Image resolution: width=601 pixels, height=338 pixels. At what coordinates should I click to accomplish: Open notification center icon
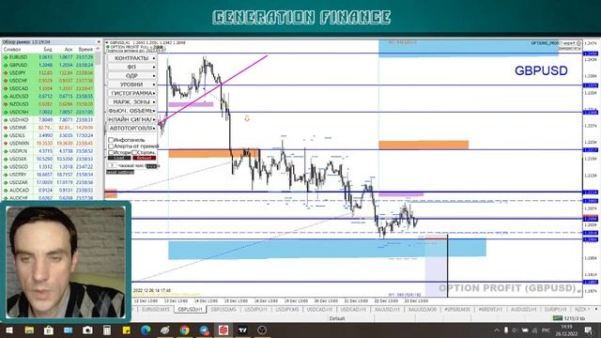[x=589, y=330]
